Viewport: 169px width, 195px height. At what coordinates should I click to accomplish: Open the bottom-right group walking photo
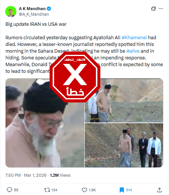(124, 145)
